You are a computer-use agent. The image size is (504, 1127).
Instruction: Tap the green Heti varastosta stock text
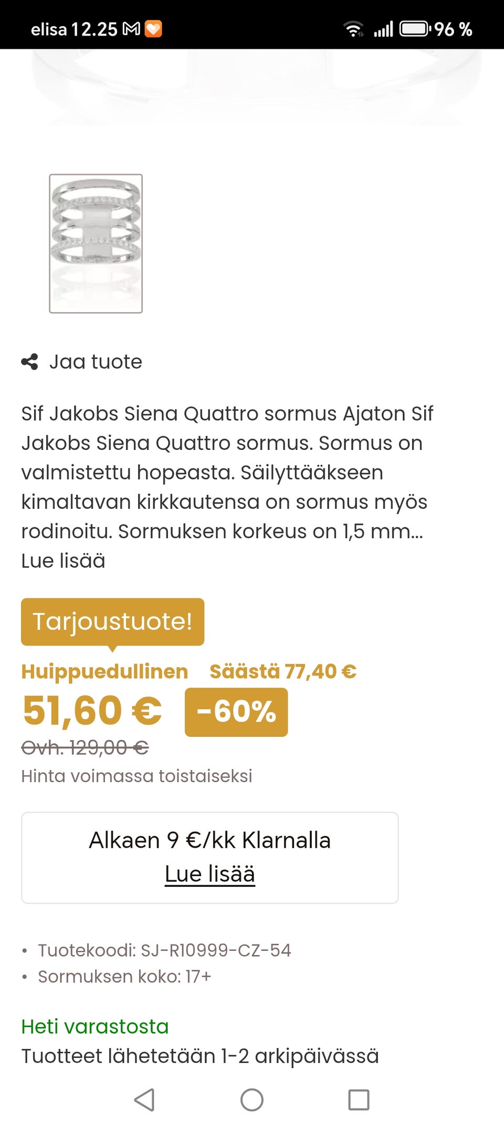coord(94,1026)
